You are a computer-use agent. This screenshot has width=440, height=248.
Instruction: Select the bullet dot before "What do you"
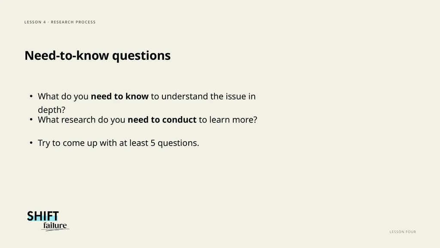pos(31,96)
